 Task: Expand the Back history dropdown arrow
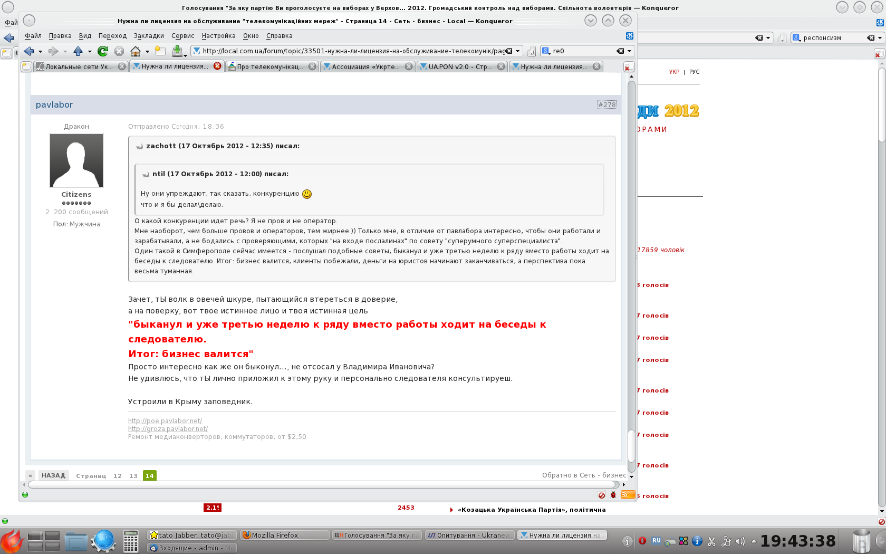40,52
